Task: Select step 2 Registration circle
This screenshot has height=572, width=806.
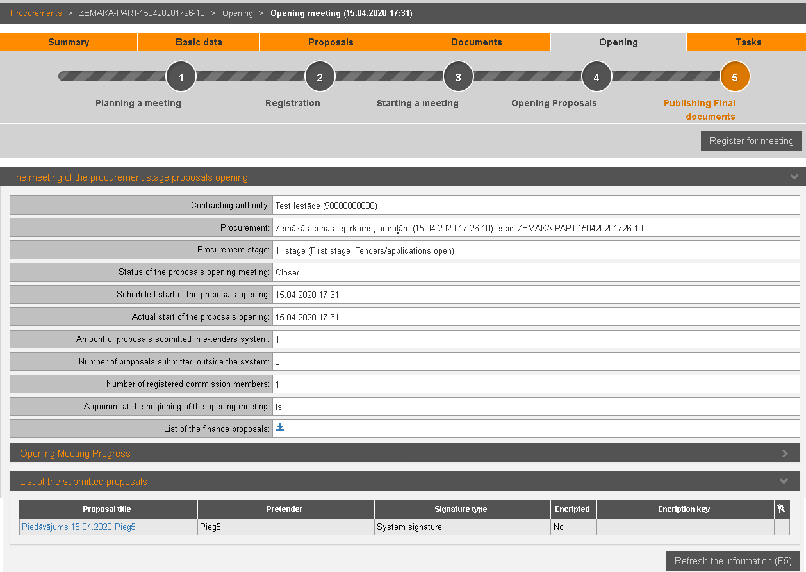Action: pos(320,78)
